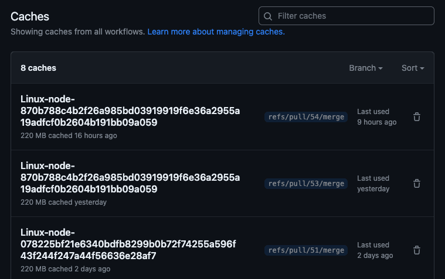This screenshot has width=445, height=279.
Task: Choose the refs/pull/51/merge branch label
Action: click(x=306, y=250)
